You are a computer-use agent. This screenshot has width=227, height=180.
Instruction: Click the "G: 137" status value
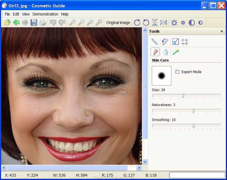click(129, 175)
